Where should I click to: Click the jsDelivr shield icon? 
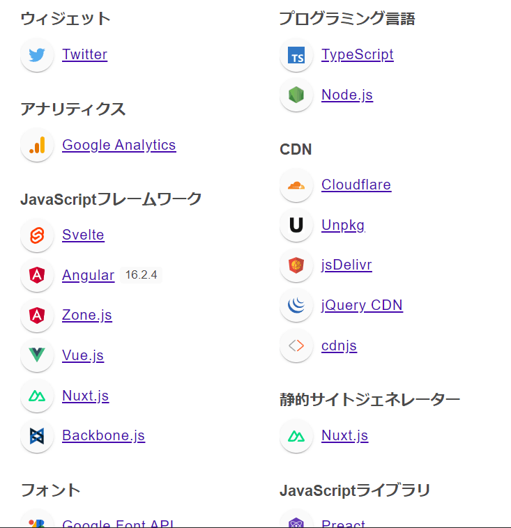(x=296, y=265)
